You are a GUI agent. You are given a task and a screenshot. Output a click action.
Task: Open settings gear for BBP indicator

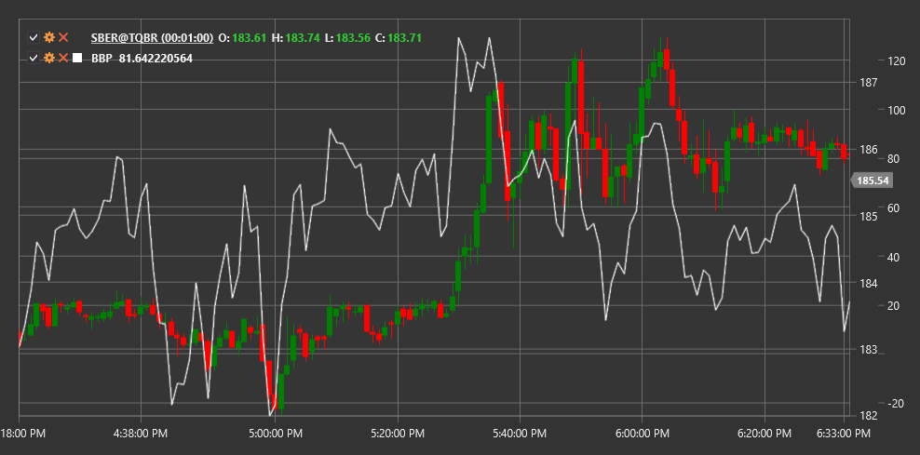(49, 58)
